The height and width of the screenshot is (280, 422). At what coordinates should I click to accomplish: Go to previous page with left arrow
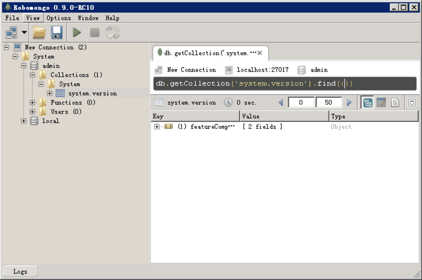(281, 102)
